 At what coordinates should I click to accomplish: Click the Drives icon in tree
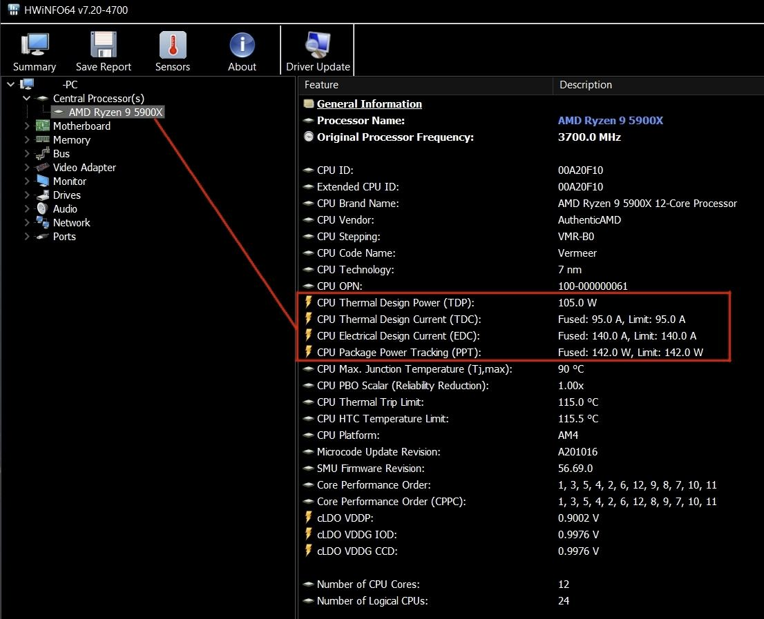[43, 195]
